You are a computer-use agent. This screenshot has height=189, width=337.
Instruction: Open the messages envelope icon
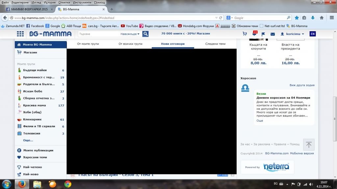click(x=272, y=34)
